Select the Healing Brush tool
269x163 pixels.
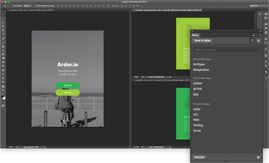coord(3,38)
